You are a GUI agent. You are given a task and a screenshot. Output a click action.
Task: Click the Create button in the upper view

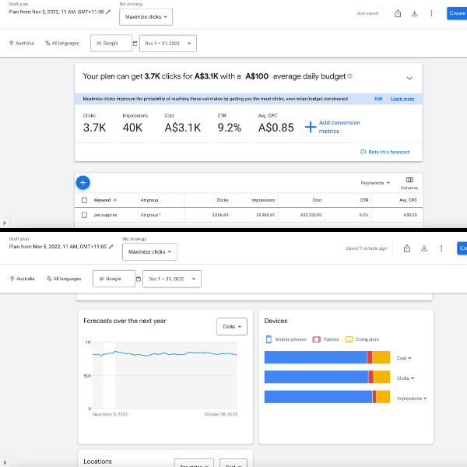point(457,13)
